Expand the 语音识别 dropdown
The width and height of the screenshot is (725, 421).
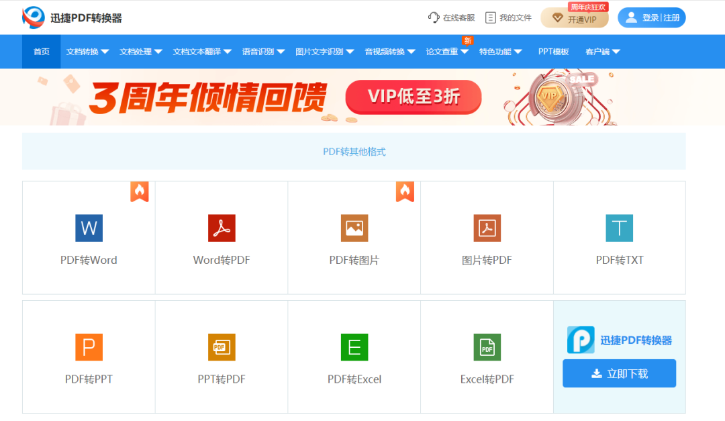point(260,51)
